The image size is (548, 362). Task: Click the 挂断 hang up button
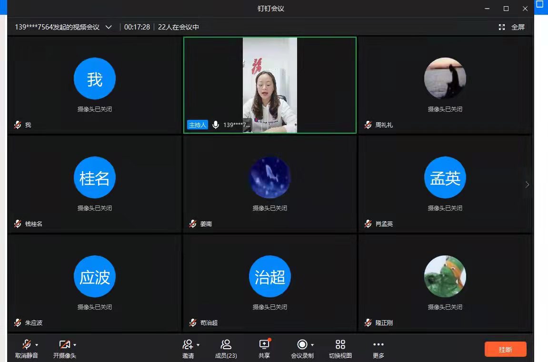505,349
